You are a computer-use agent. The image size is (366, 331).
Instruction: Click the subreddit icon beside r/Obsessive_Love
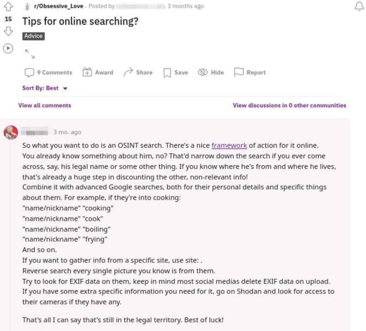27,6
